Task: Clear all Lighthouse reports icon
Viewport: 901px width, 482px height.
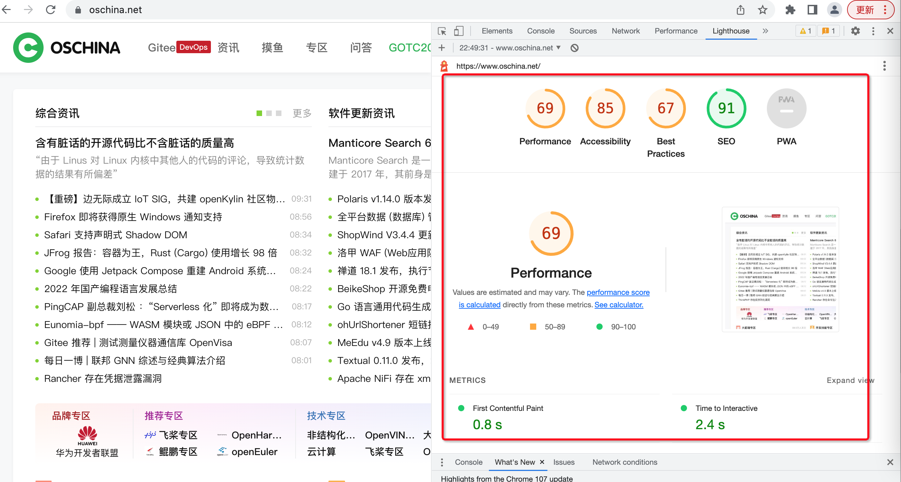Action: (574, 48)
